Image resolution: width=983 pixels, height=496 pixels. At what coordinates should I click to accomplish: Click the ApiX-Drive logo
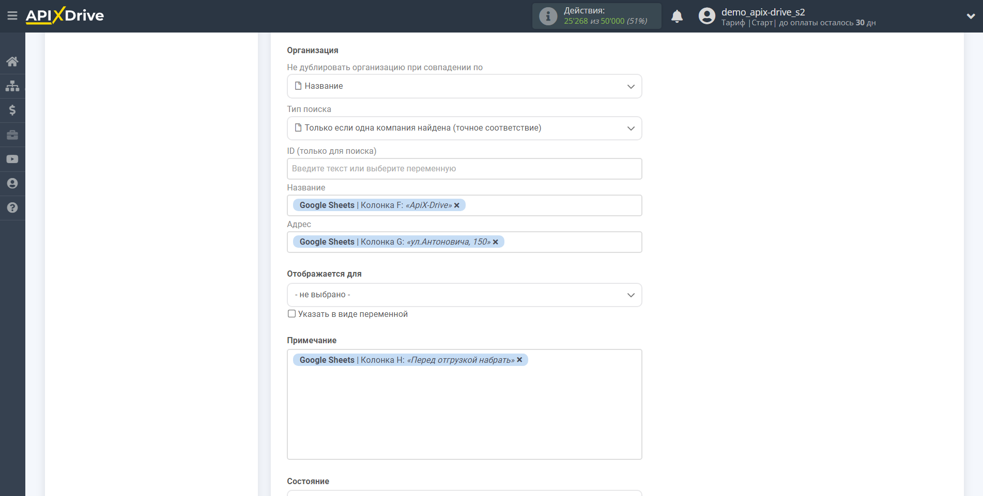[x=65, y=15]
